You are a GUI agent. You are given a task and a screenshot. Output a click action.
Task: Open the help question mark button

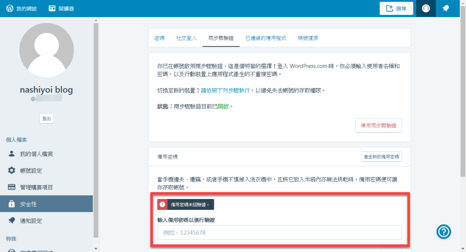(x=444, y=231)
